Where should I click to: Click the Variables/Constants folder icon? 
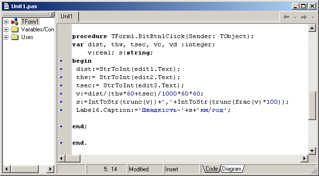15,29
